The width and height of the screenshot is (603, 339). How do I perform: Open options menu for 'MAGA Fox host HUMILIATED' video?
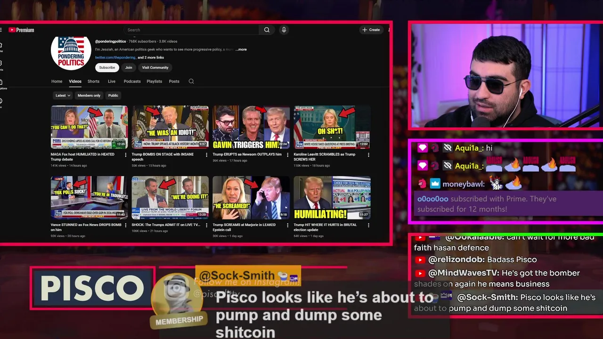[125, 155]
